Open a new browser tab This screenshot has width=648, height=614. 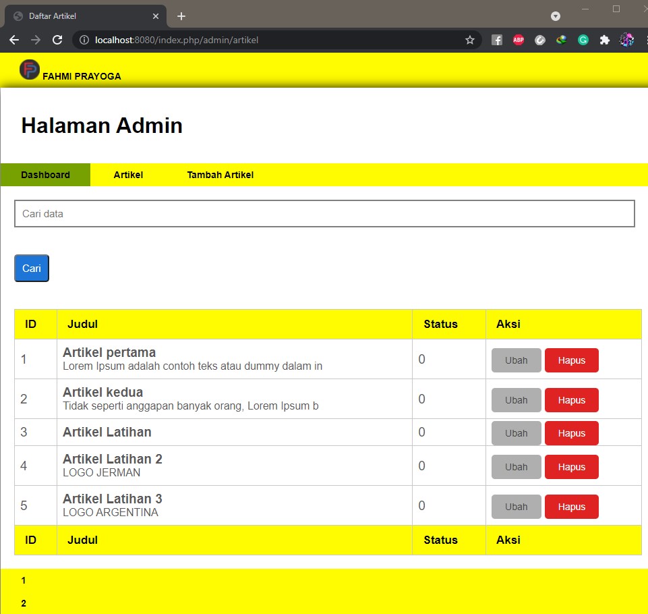coord(180,16)
